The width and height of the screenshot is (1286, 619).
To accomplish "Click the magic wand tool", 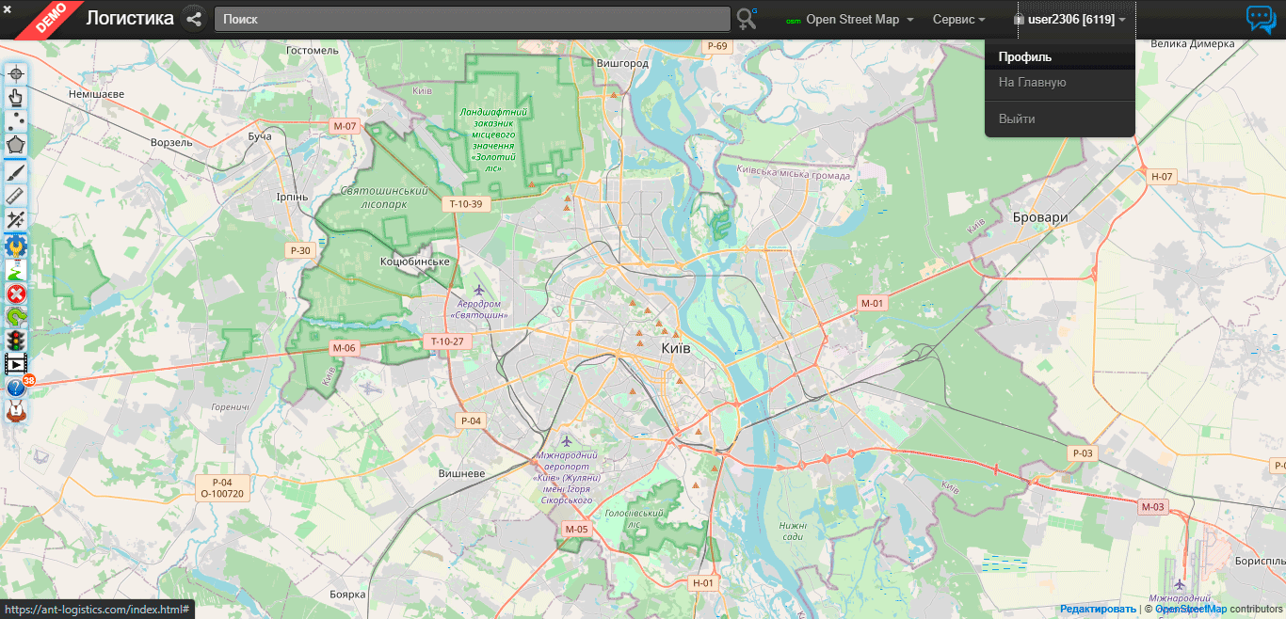I will [x=15, y=220].
